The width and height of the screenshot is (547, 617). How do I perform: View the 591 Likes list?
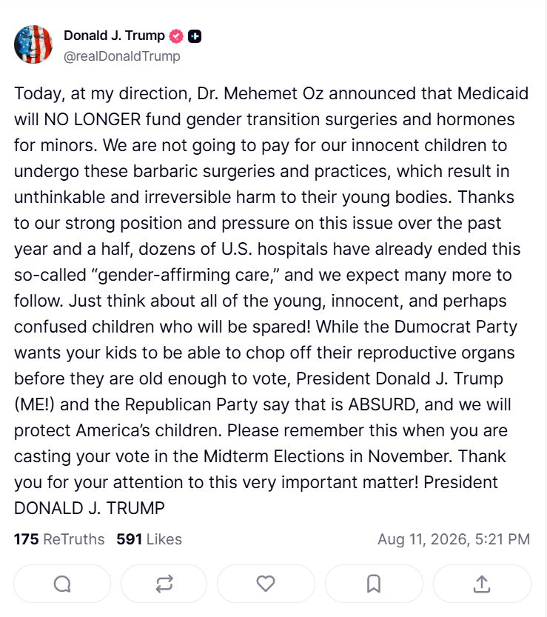[149, 539]
